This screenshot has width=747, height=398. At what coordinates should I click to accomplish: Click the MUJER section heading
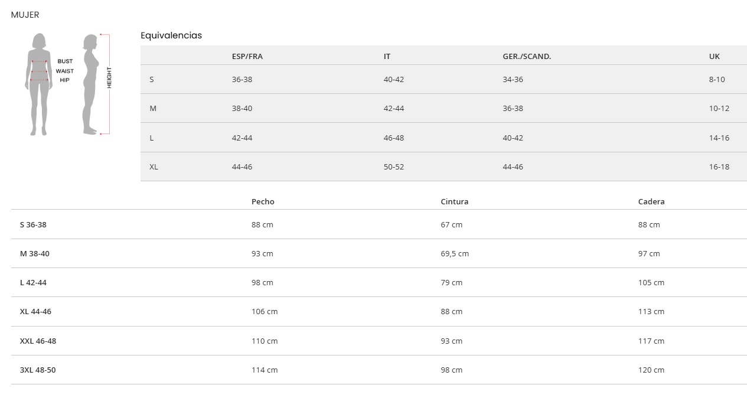click(25, 15)
